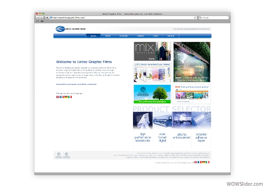The height and width of the screenshot is (188, 265).
Task: Click the Google search input field
Action: (214, 17)
